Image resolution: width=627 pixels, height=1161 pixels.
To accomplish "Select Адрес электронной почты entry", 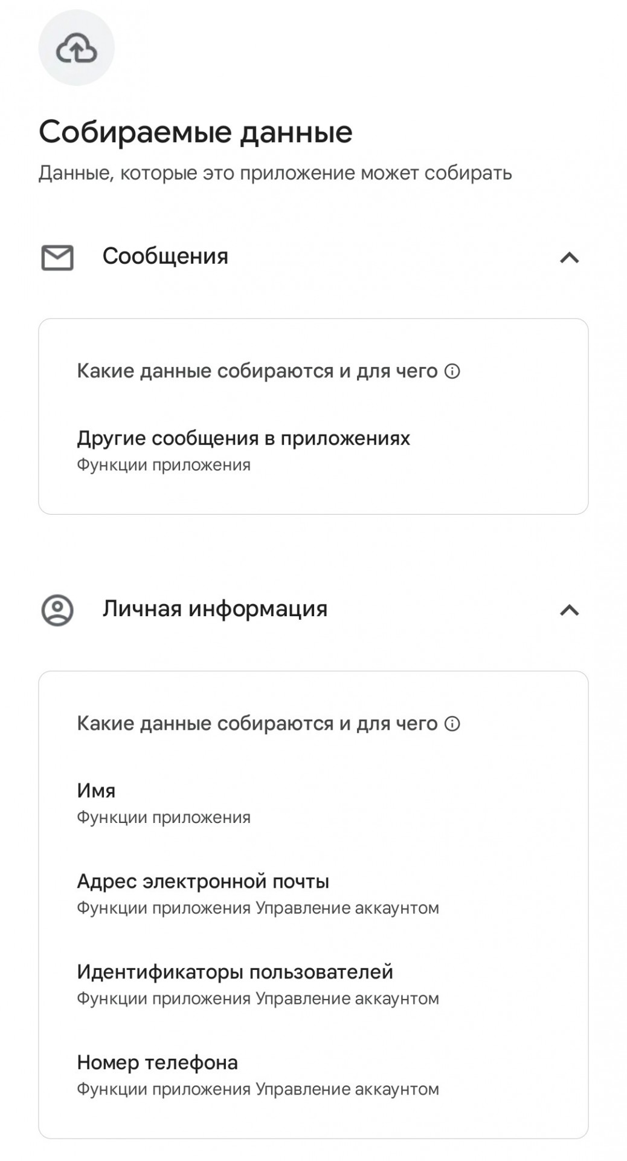I will click(258, 894).
